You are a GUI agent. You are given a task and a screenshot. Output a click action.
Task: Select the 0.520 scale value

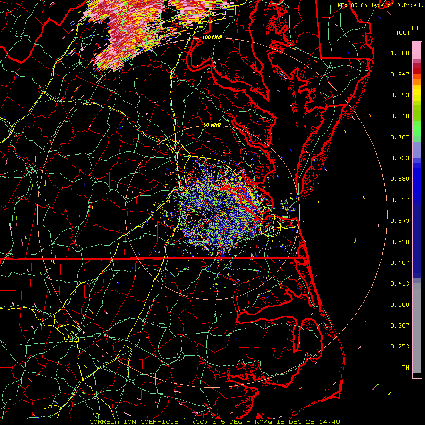400,242
